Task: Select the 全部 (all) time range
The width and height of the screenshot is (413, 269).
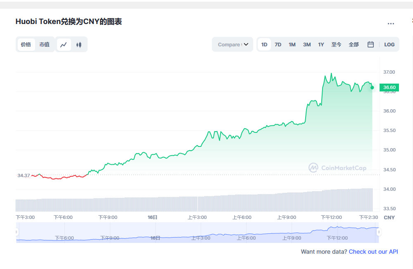Action: click(x=354, y=44)
